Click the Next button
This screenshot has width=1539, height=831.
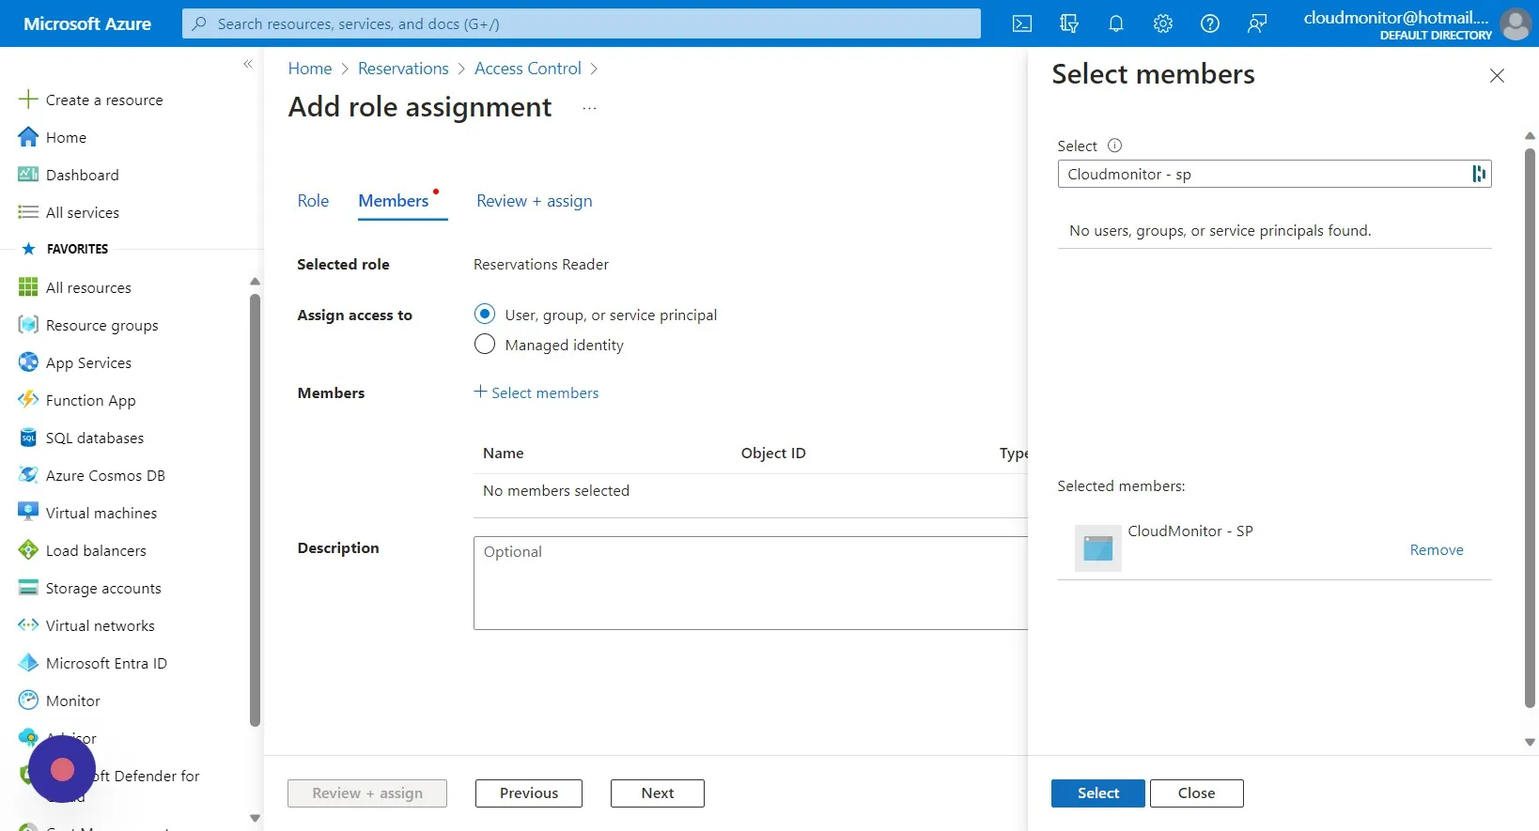[x=658, y=793]
